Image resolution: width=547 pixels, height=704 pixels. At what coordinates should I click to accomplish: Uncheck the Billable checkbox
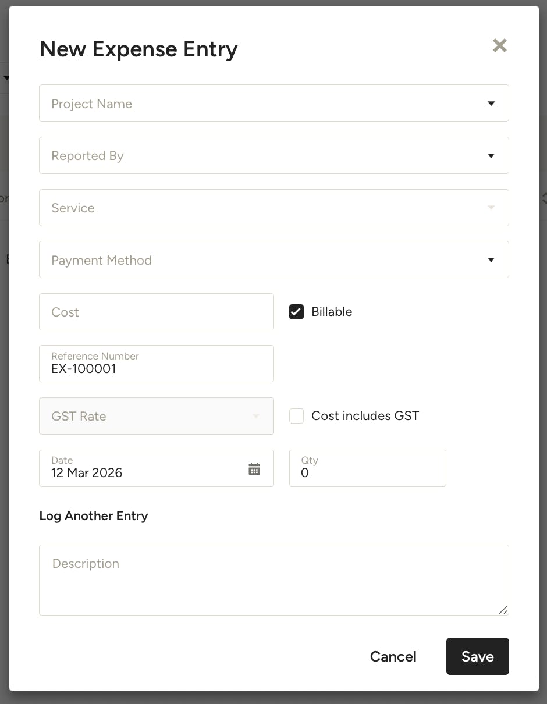click(297, 312)
